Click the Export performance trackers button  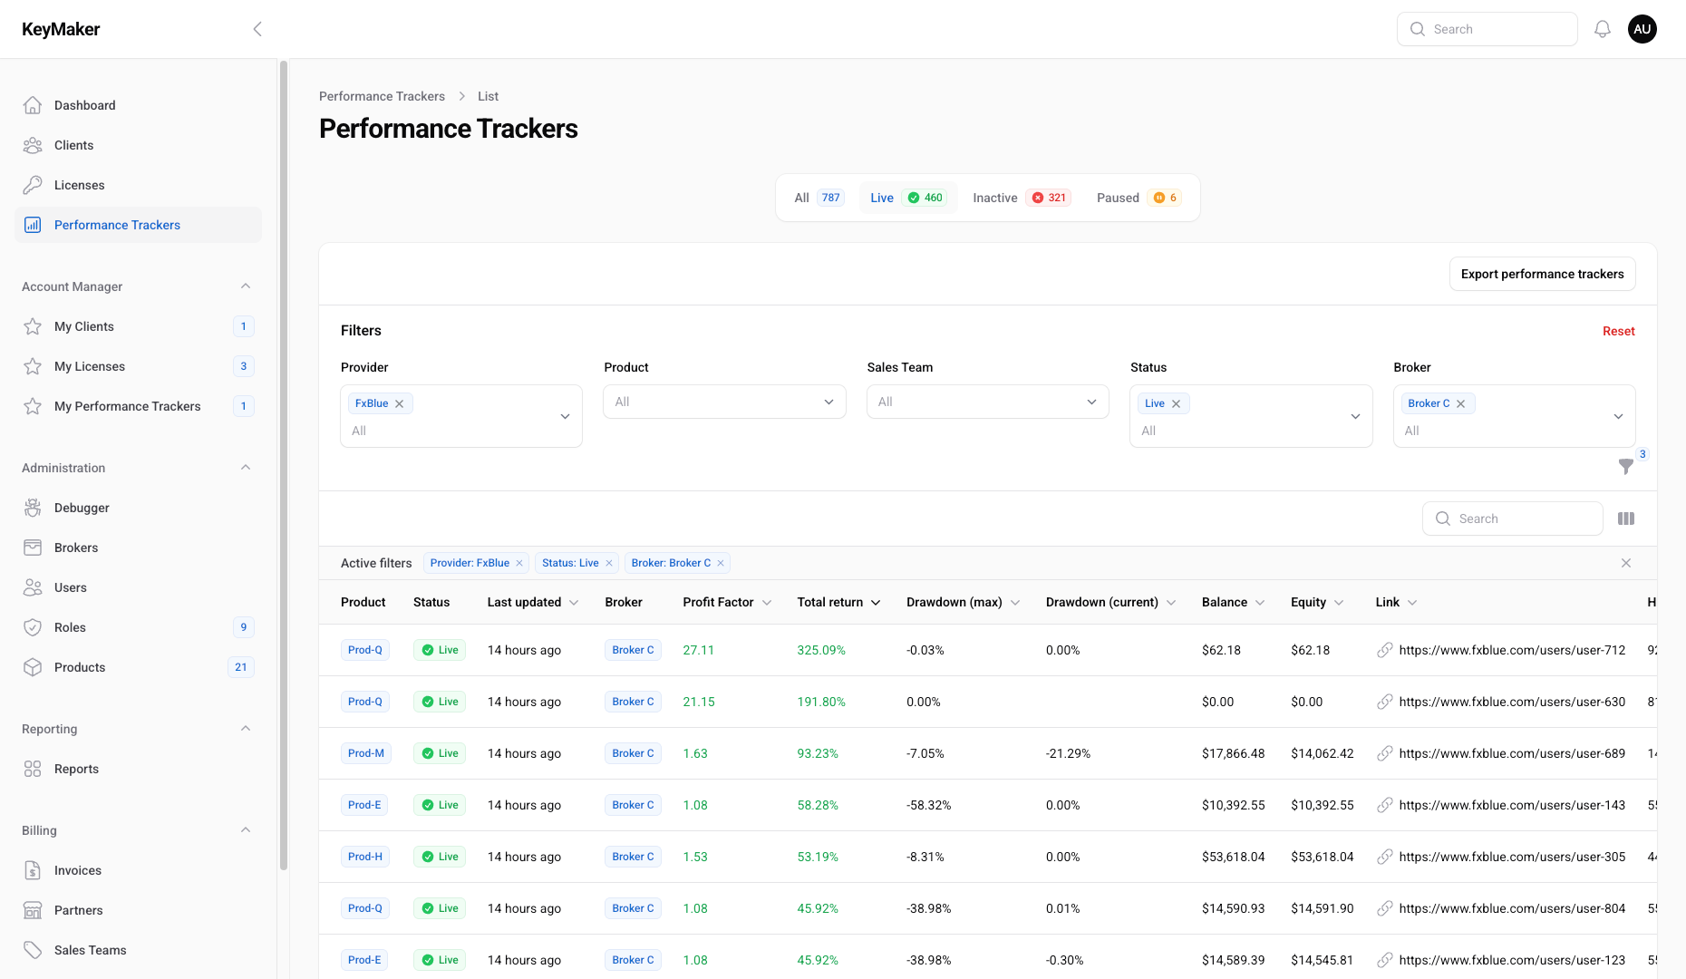[x=1542, y=274]
